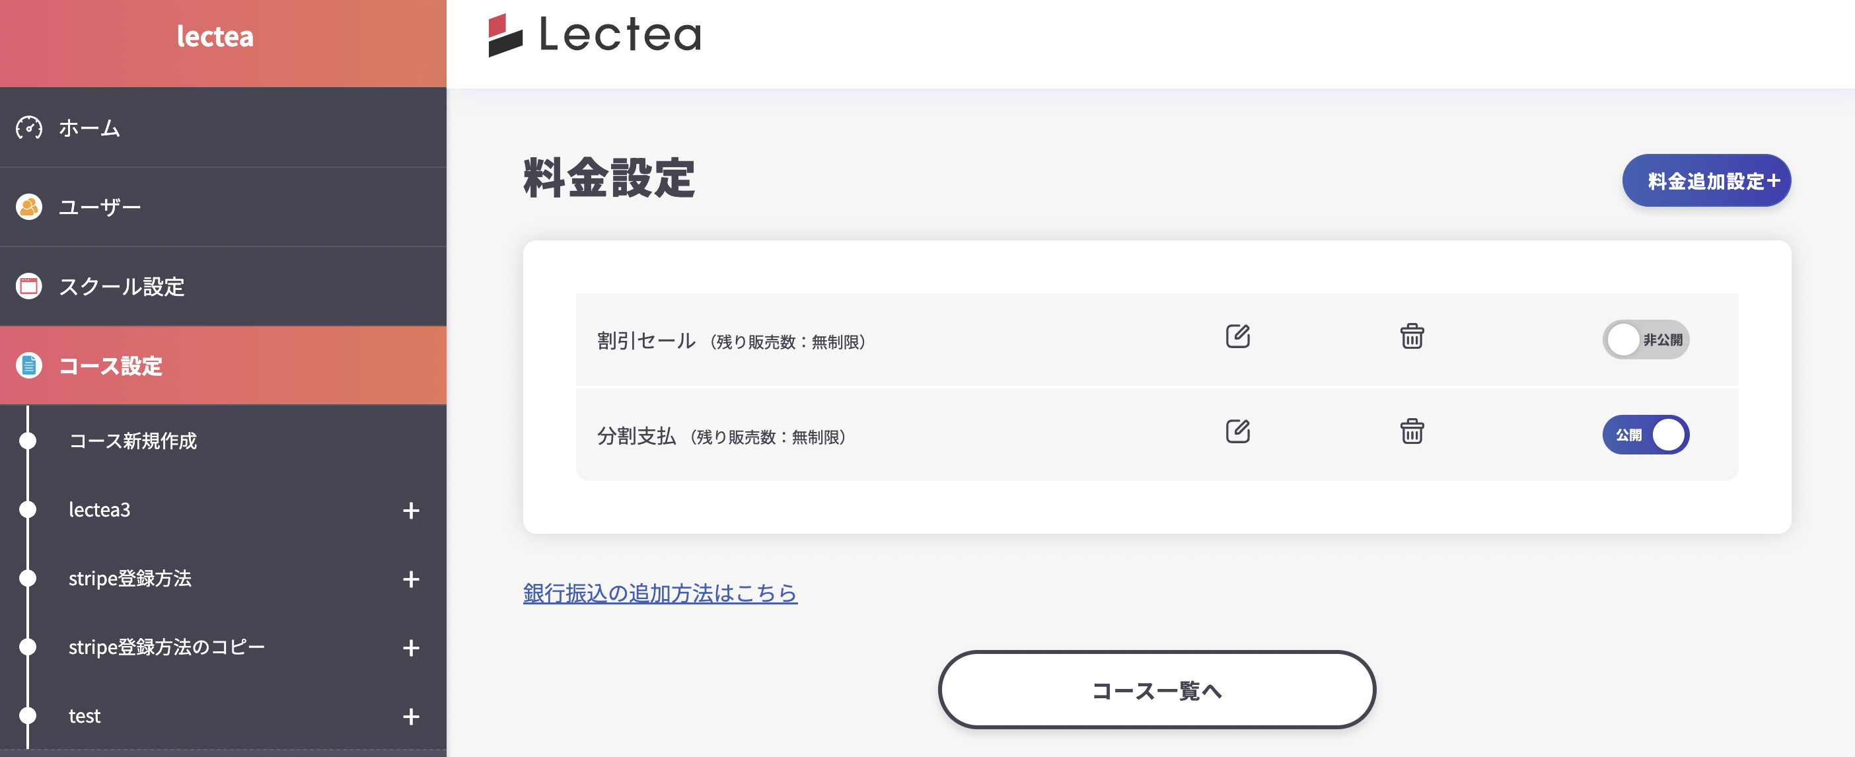Click the コース設定 document icon
This screenshot has width=1855, height=757.
pyautogui.click(x=29, y=366)
